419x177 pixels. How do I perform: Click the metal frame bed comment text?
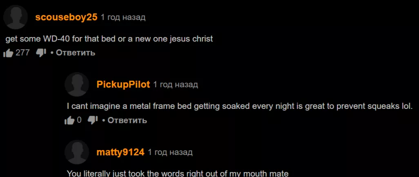240,106
